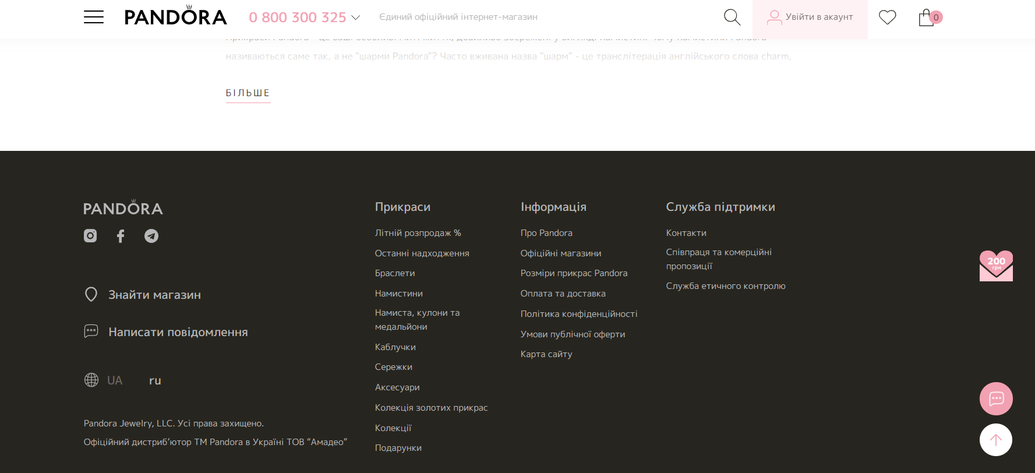The width and height of the screenshot is (1035, 473).
Task: Click the Pandora header logo
Action: 175,17
